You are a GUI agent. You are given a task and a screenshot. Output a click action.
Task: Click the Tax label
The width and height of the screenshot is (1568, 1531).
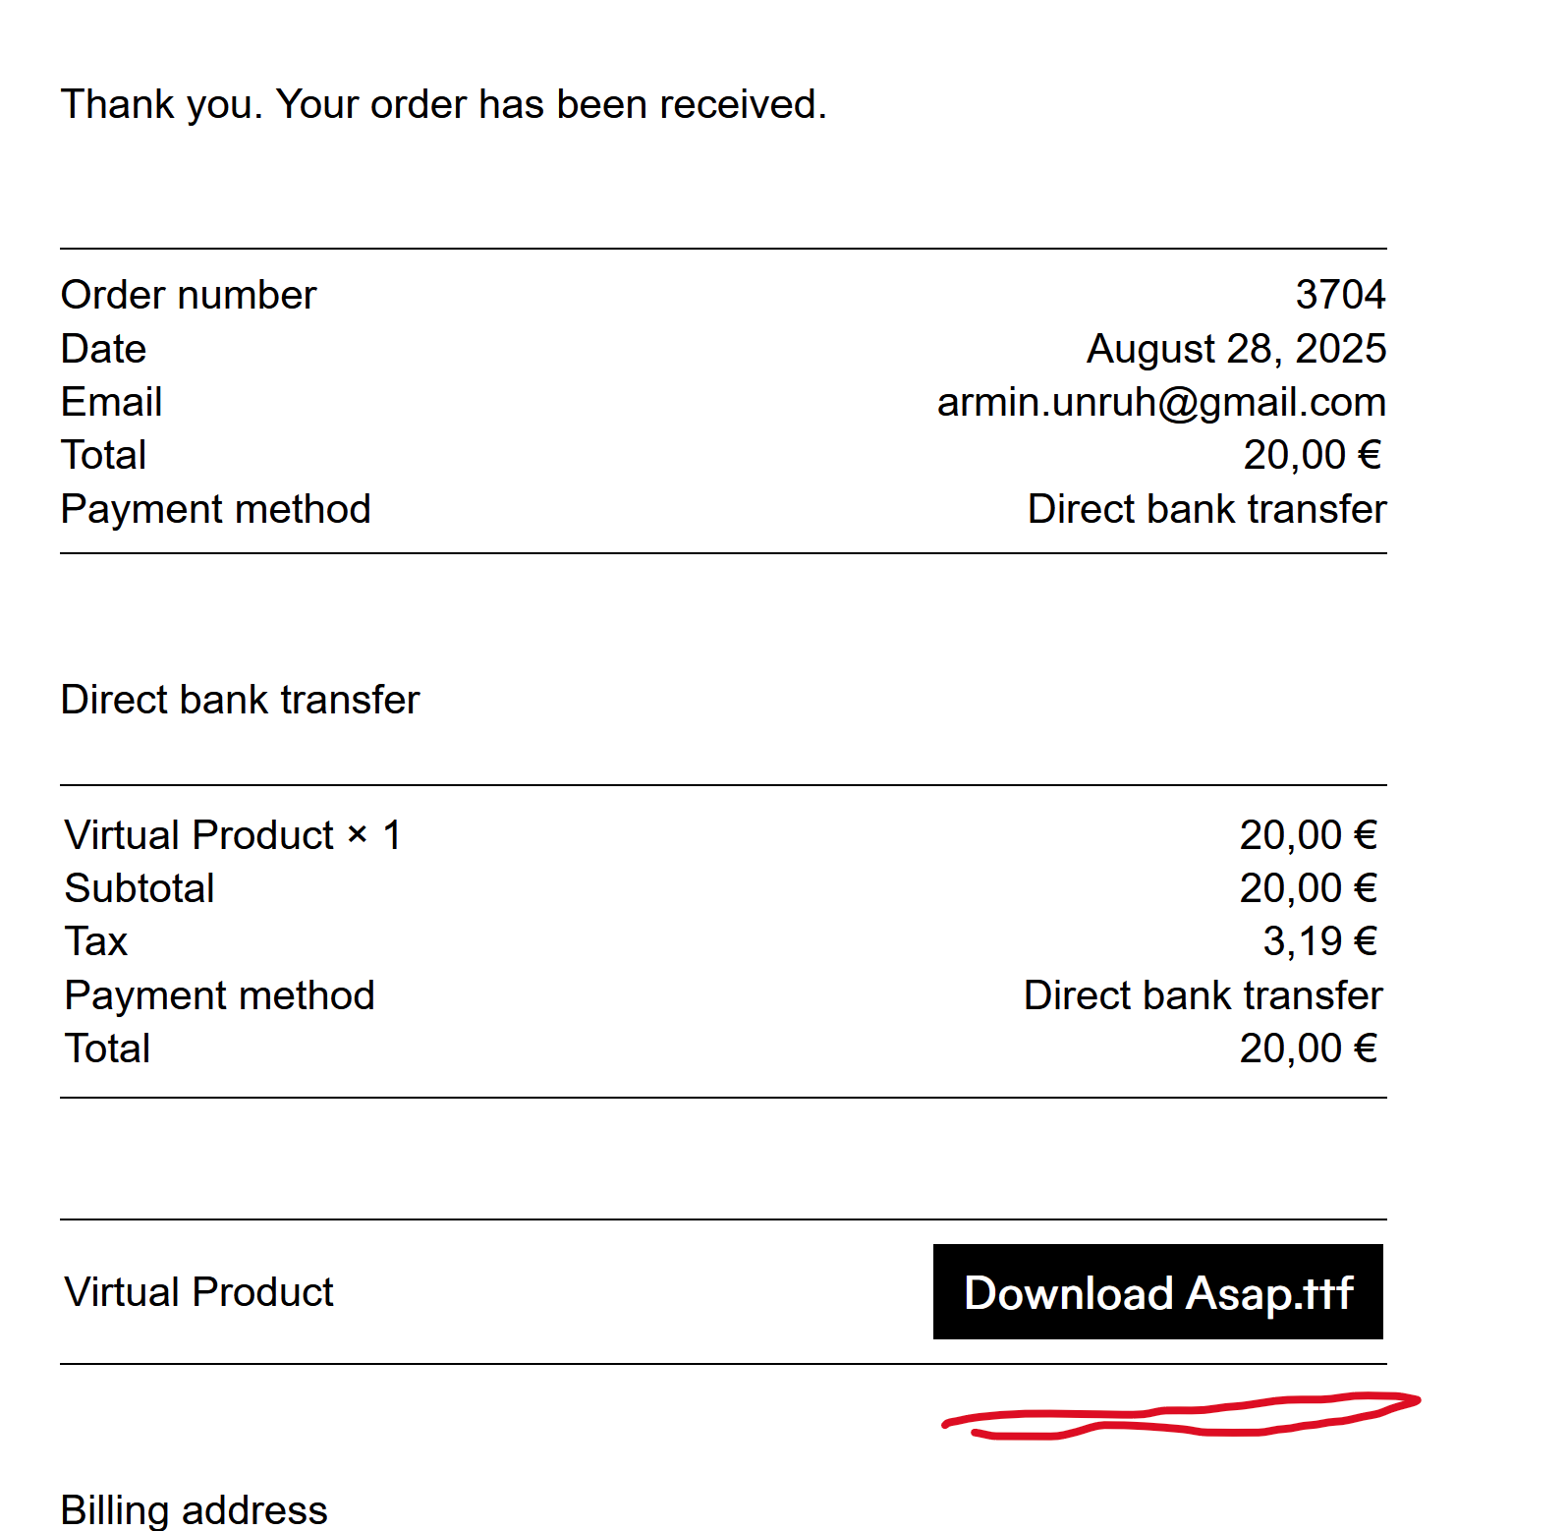click(96, 941)
